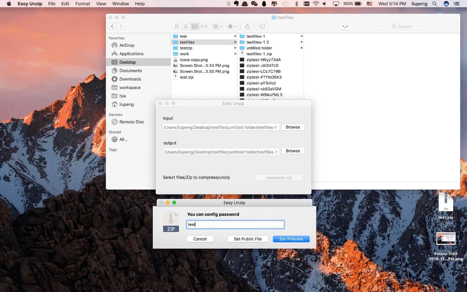Select Screen Shot...3.24 PM.png file

pyautogui.click(x=204, y=65)
